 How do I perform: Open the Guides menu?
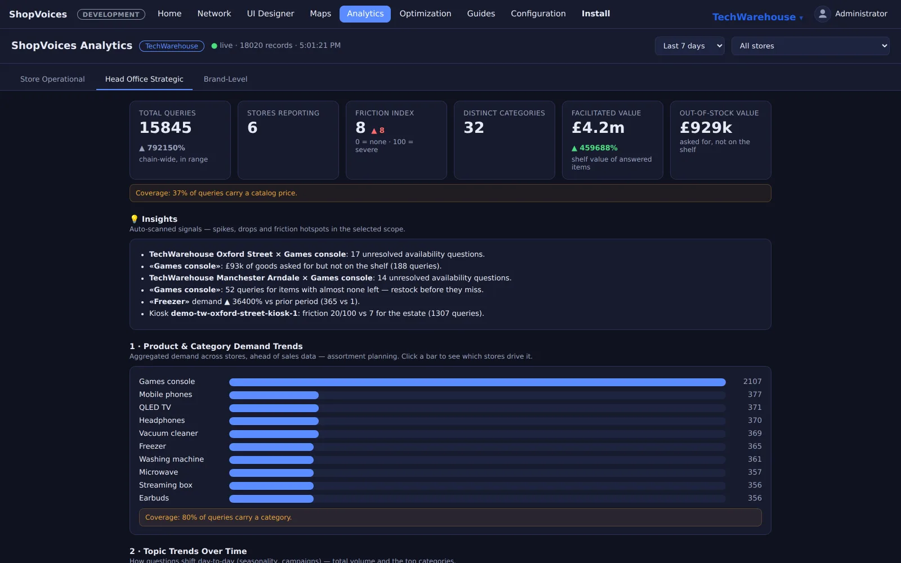(481, 14)
